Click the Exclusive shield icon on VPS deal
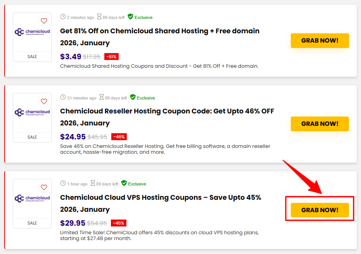 pos(124,184)
